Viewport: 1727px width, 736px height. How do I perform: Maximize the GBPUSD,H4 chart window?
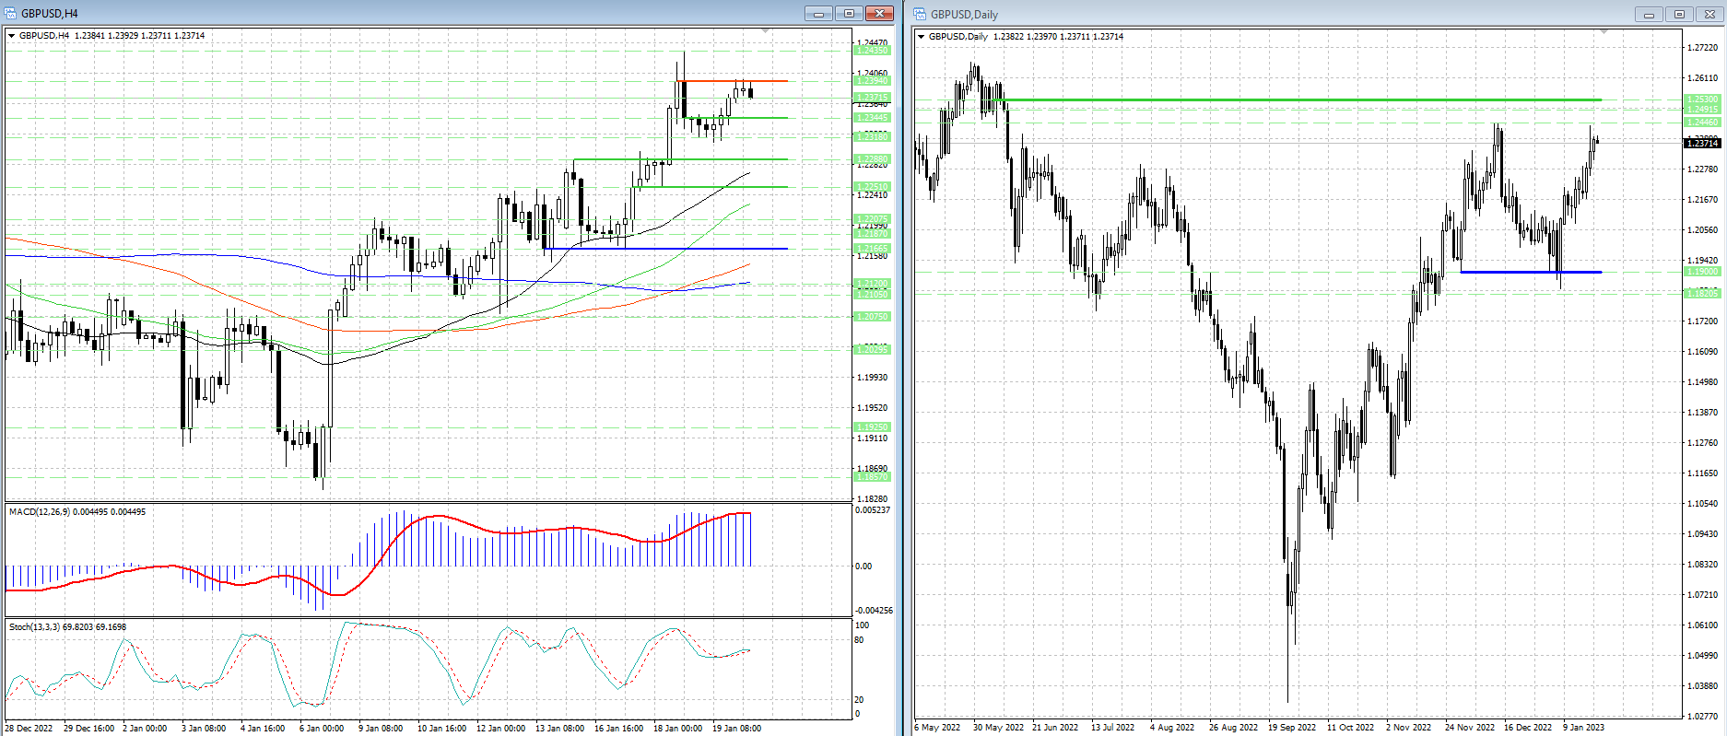click(849, 13)
